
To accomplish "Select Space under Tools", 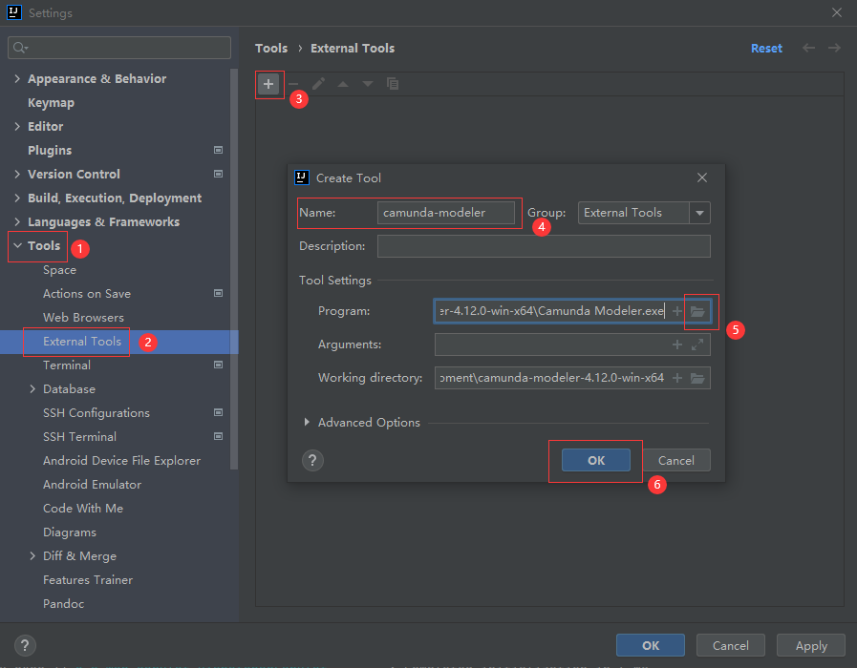I will coord(59,270).
